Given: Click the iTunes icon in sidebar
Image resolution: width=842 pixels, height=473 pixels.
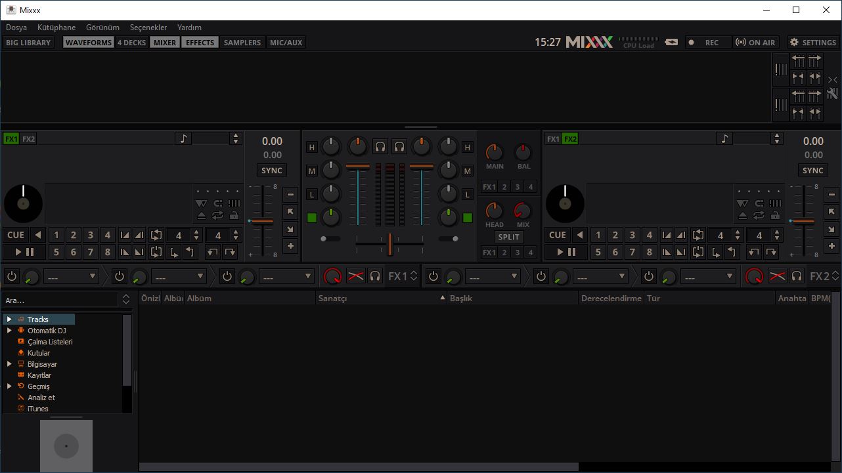Looking at the screenshot, I should point(21,409).
